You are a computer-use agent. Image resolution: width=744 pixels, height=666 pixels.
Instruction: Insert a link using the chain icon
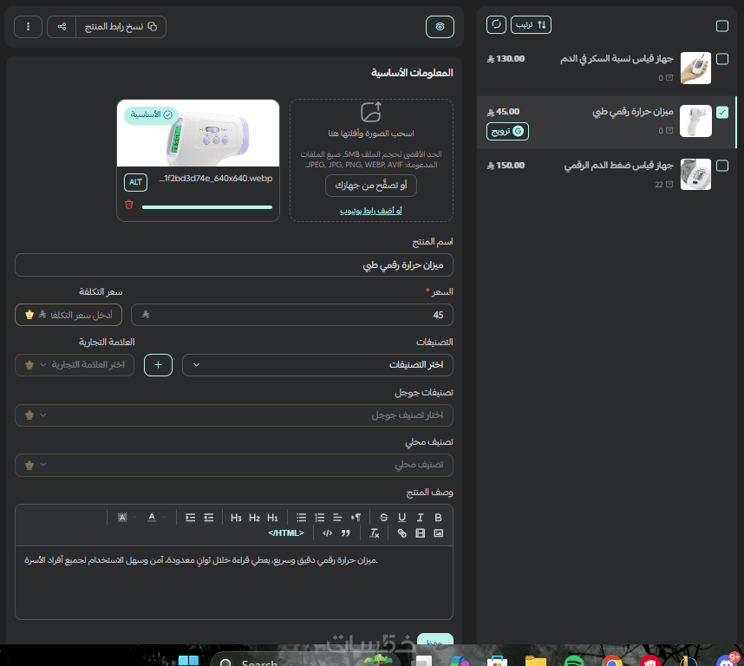(401, 533)
